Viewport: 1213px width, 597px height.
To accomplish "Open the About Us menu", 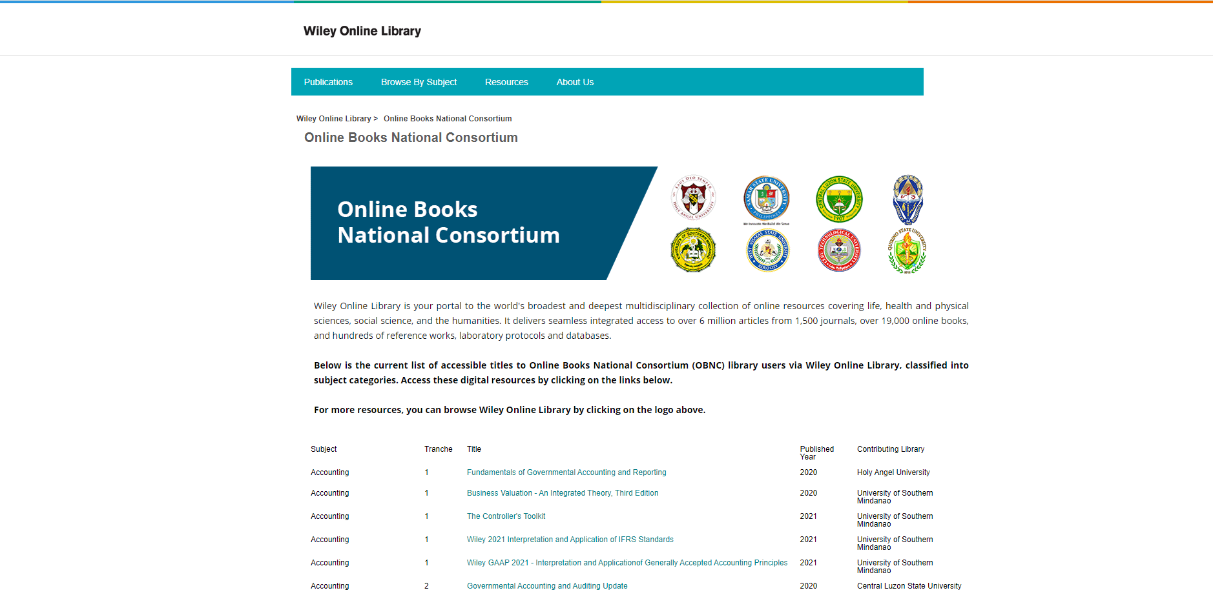I will (575, 82).
